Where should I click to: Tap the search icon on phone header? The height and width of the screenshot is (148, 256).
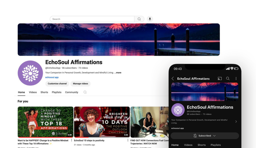pyautogui.click(x=228, y=79)
